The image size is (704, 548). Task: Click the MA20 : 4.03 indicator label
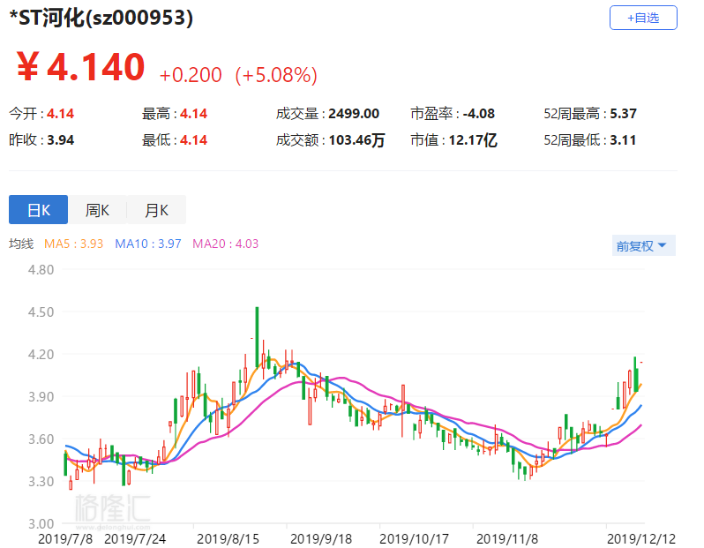(225, 244)
